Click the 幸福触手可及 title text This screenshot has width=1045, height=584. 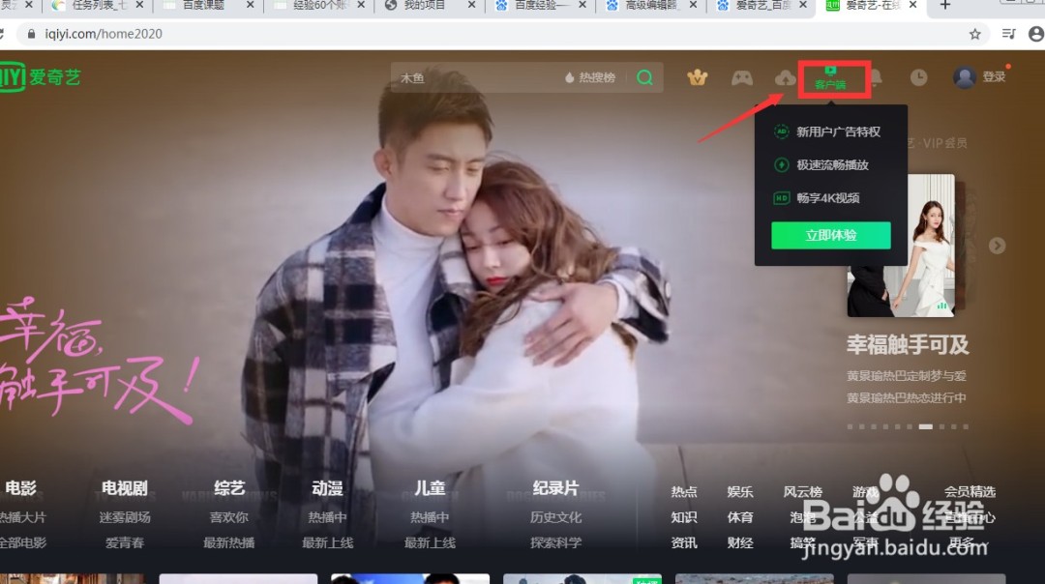coord(907,345)
